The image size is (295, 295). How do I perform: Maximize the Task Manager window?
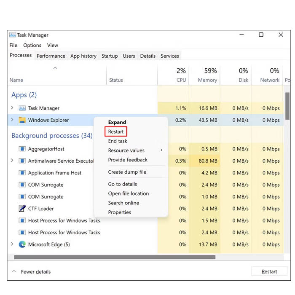(x=261, y=35)
